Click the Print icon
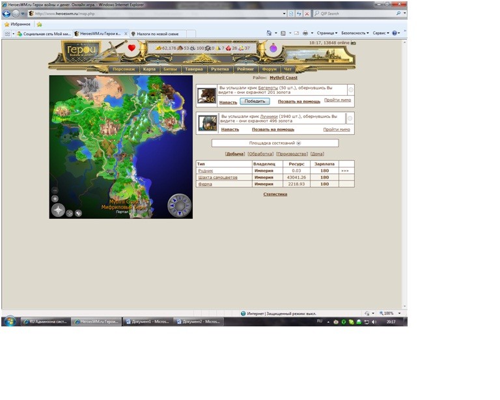 pyautogui.click(x=305, y=33)
